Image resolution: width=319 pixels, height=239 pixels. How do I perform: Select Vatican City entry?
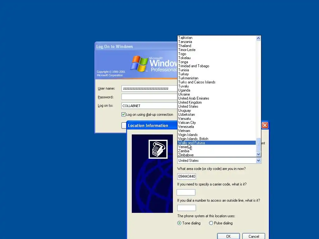click(217, 123)
